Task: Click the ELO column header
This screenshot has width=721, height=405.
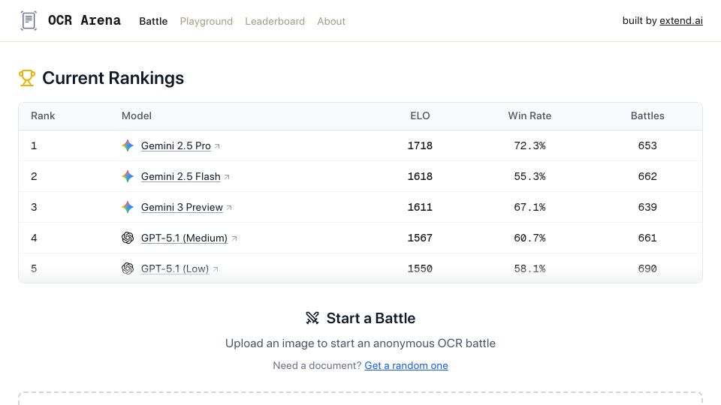Action: tap(420, 115)
